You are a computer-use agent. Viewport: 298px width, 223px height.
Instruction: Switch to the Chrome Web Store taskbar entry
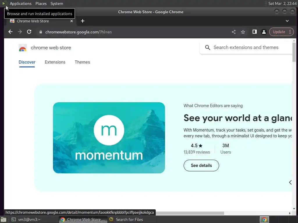(83, 220)
